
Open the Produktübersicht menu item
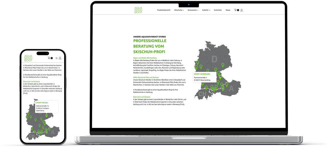click(x=164, y=10)
